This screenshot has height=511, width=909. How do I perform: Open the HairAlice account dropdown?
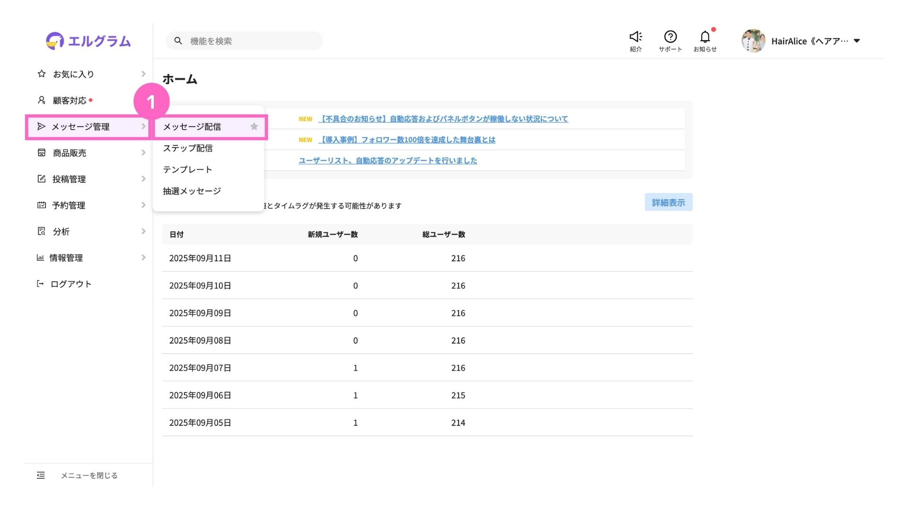[x=856, y=41]
